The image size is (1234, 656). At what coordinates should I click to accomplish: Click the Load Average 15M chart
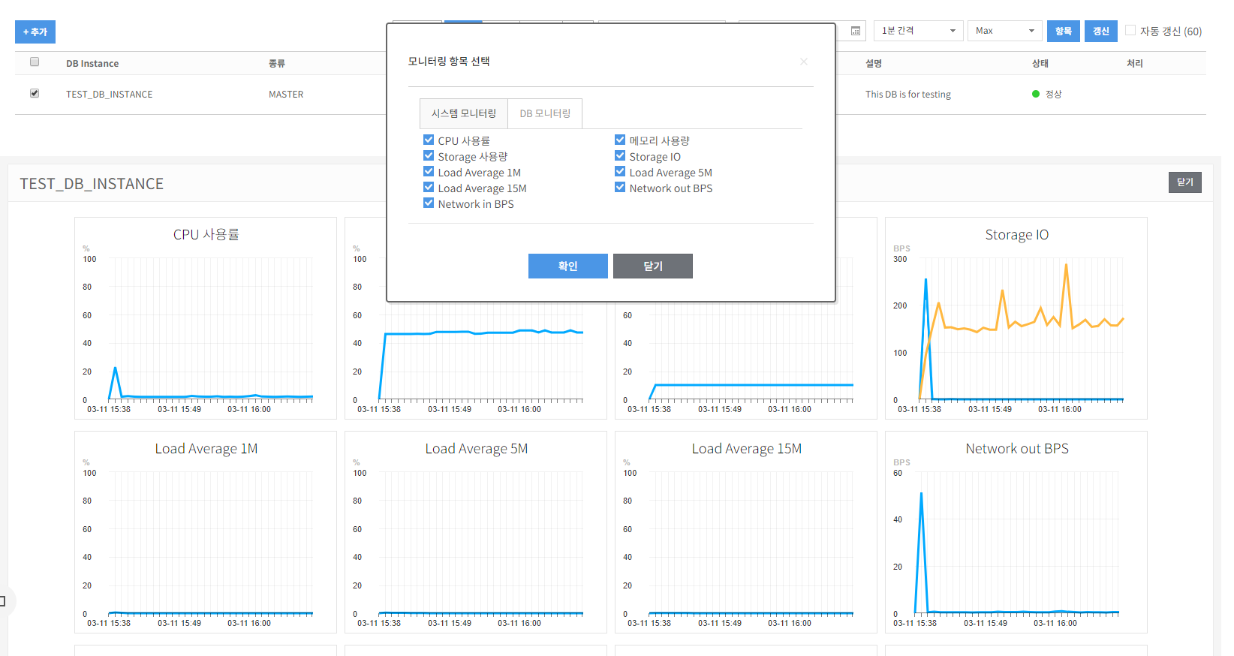pos(746,532)
